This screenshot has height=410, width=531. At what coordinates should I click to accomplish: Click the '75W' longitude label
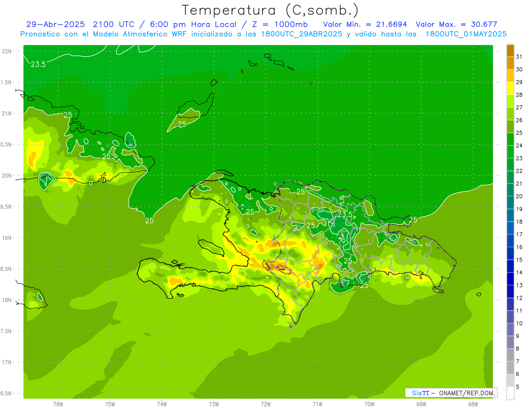tap(110, 404)
